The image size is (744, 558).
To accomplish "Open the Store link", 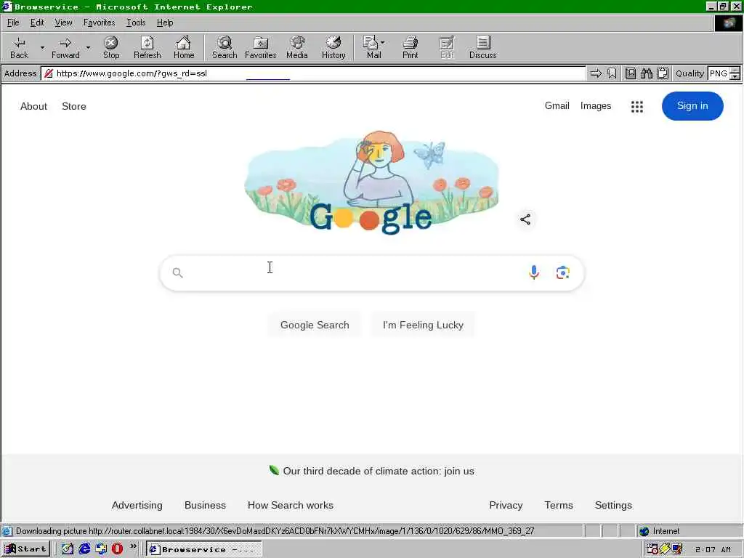I will pos(74,106).
